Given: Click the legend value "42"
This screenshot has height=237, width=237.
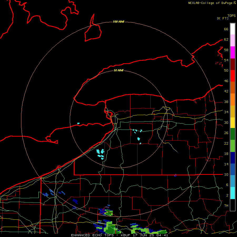Looking at the screenshot, I should [x=226, y=91].
